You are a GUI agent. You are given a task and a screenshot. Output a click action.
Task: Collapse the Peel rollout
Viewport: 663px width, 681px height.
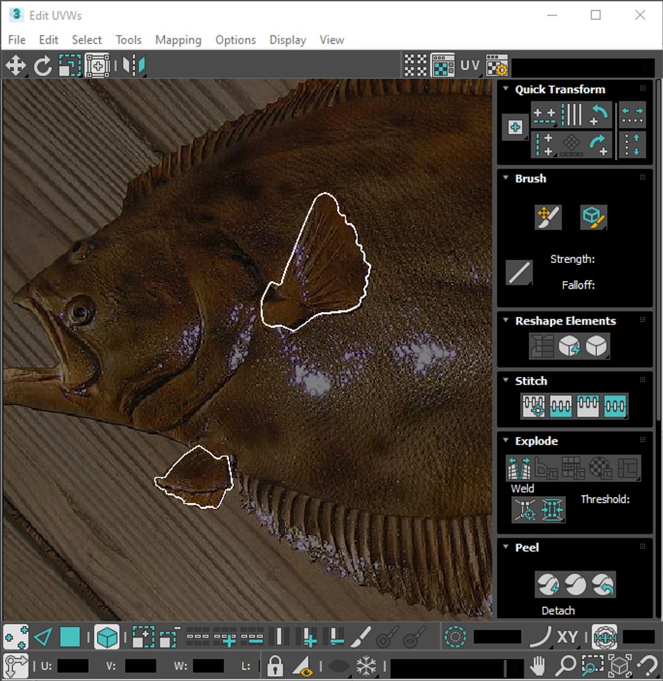[x=506, y=546]
